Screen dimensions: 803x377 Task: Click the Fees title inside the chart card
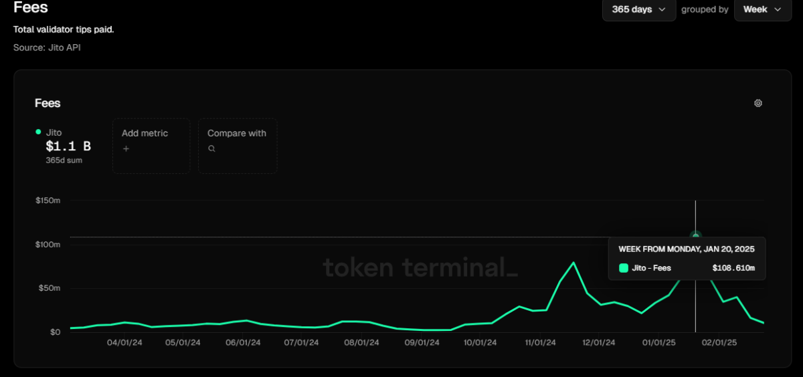(48, 103)
